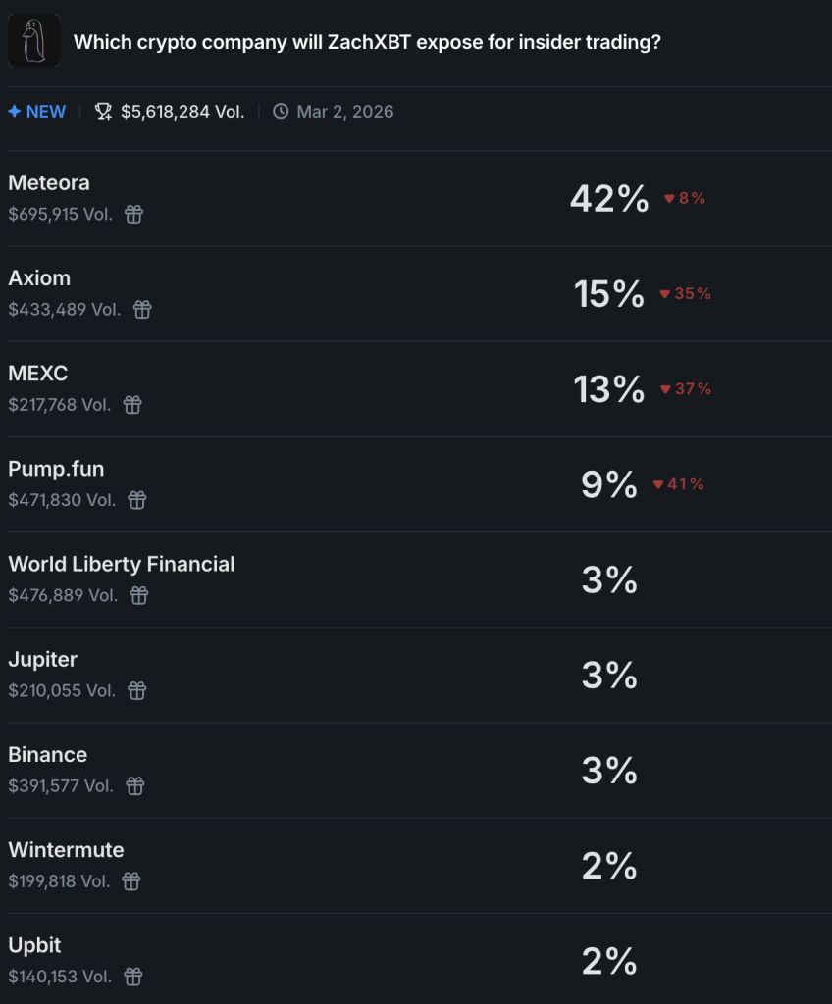Click the gift icon beside Axiom volume
The height and width of the screenshot is (1004, 832).
[x=141, y=309]
